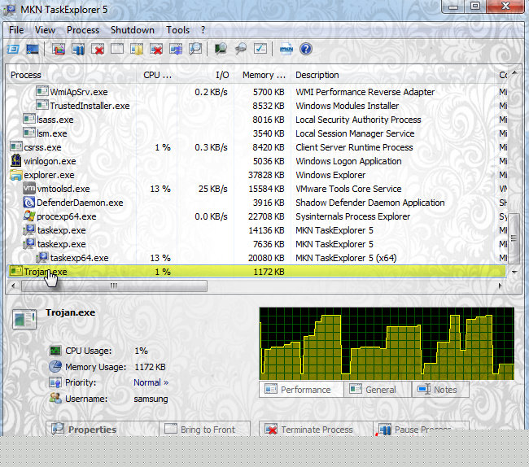Click the MKN logo toolbar icon
Image resolution: width=529 pixels, height=467 pixels.
[x=286, y=50]
